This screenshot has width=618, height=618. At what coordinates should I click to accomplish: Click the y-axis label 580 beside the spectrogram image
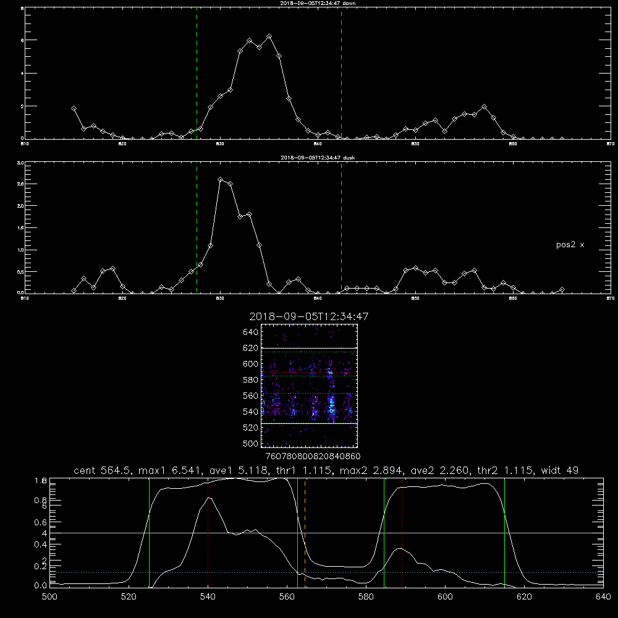[x=251, y=380]
